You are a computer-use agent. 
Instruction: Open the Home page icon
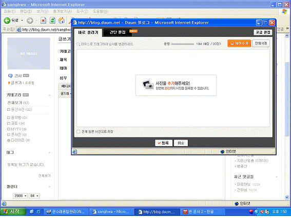pos(62,20)
